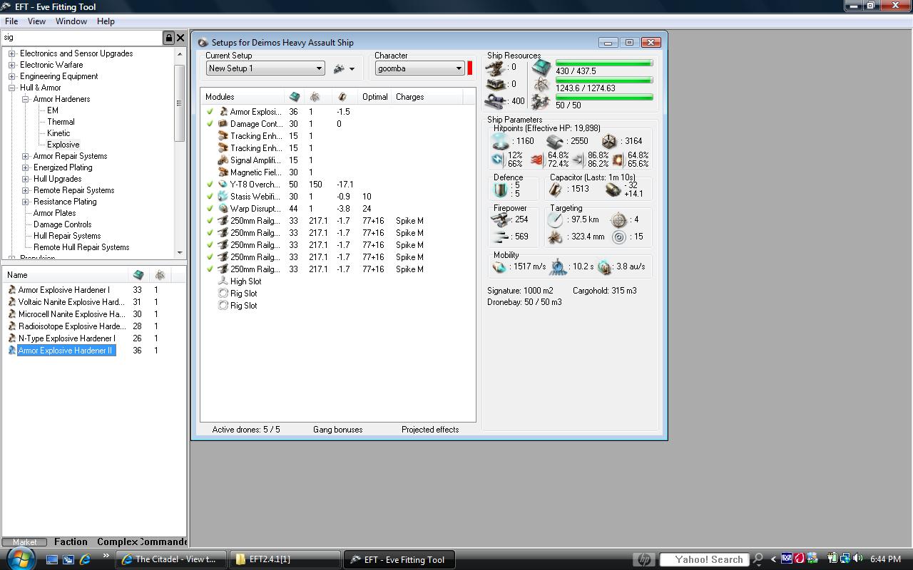The width and height of the screenshot is (913, 570).
Task: Open the Window menu
Action: [x=71, y=21]
